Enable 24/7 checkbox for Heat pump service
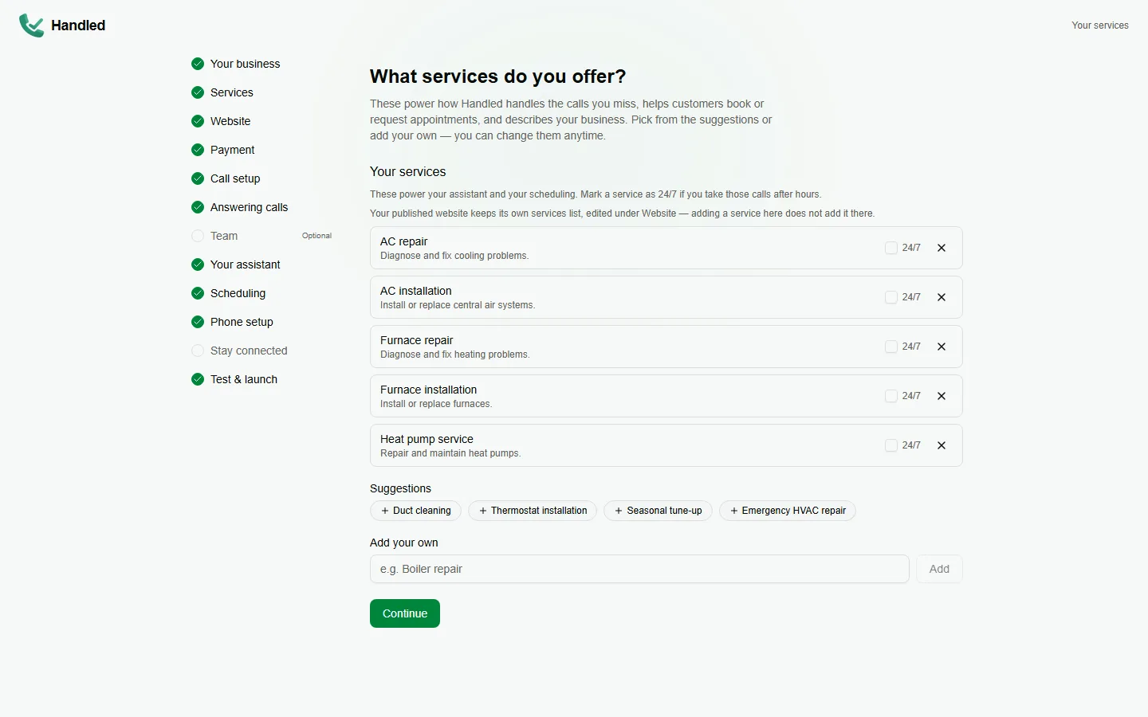Image resolution: width=1148 pixels, height=717 pixels. [x=891, y=445]
